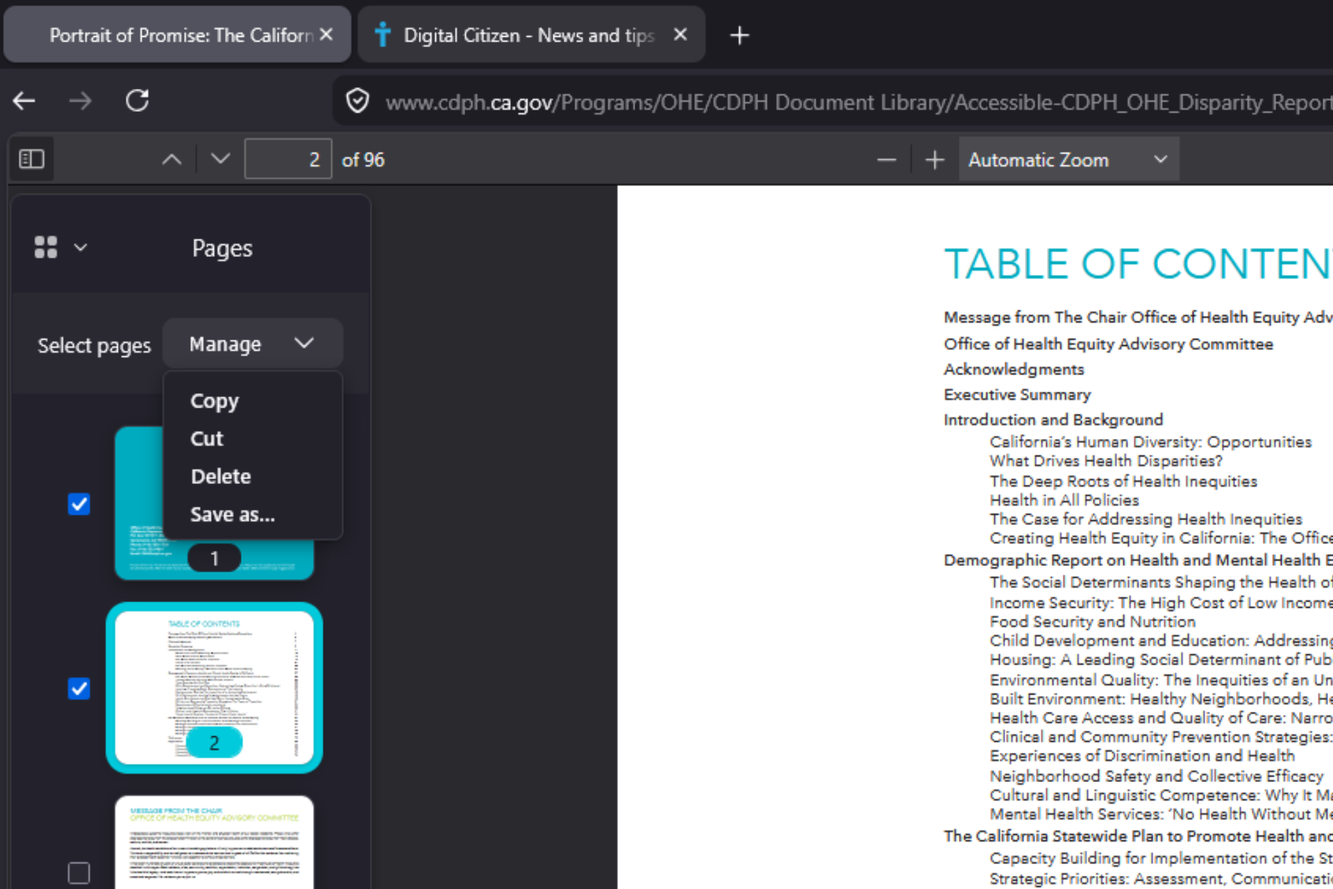Open a new browser tab
The height and width of the screenshot is (889, 1333).
(739, 35)
